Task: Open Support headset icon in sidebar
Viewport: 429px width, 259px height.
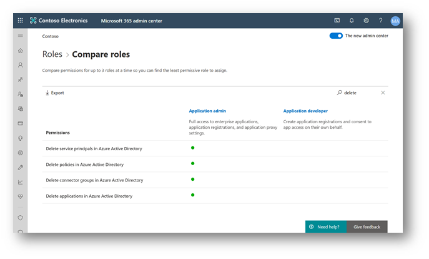Action: 21,138
